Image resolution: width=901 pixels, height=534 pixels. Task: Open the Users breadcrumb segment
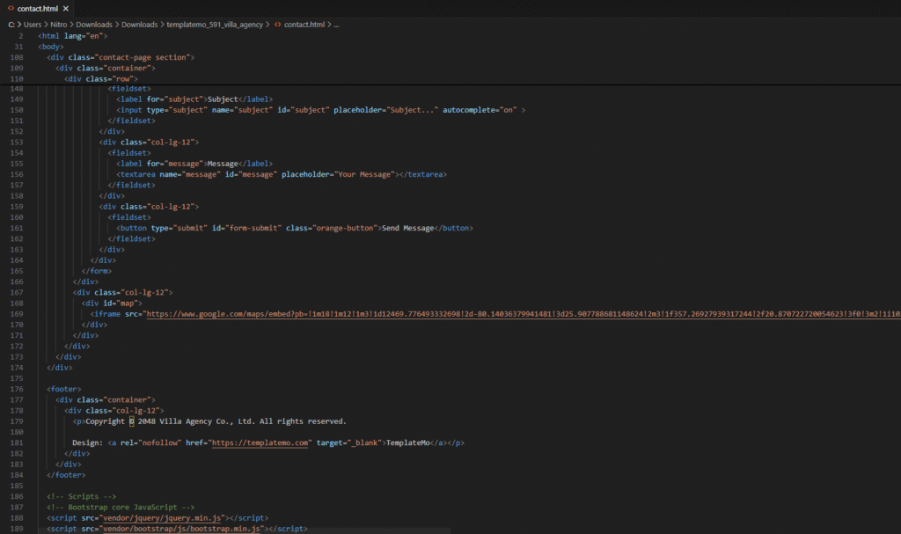33,25
